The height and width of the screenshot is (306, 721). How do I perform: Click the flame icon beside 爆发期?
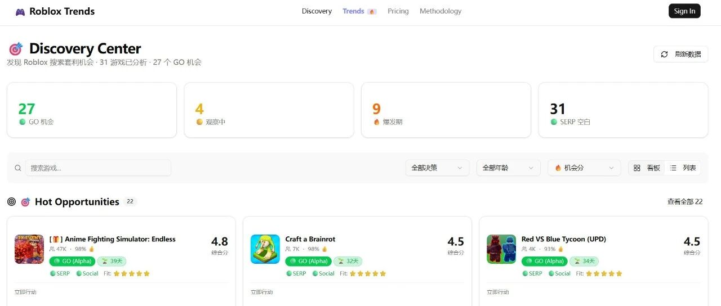tap(377, 122)
